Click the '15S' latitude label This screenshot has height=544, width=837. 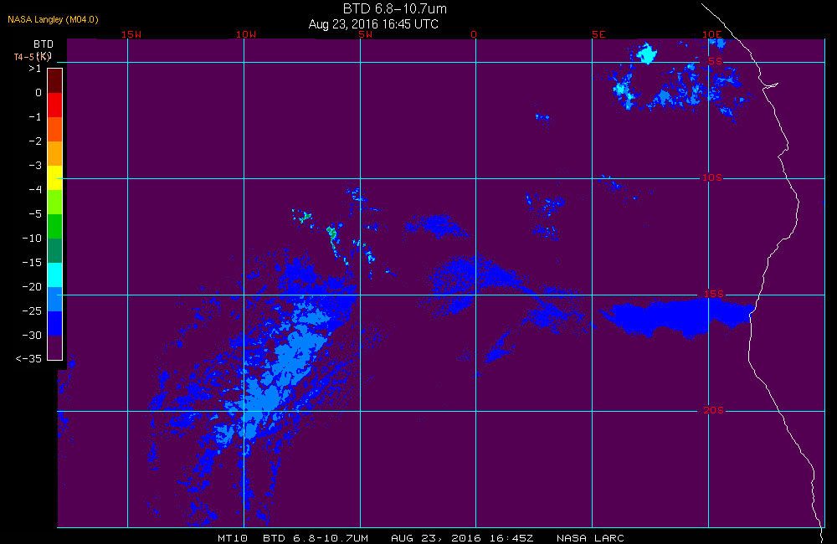pos(714,294)
